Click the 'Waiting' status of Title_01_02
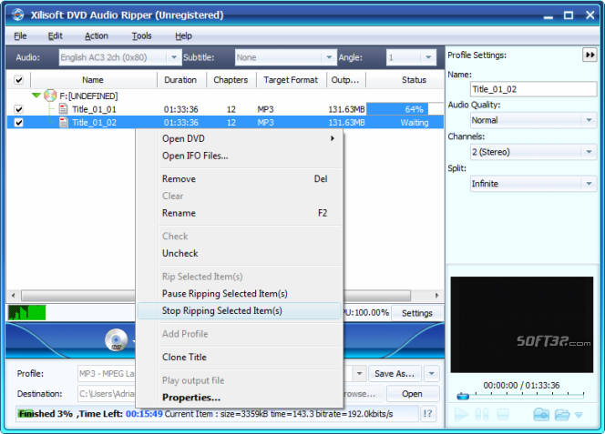Image resolution: width=605 pixels, height=434 pixels. [415, 123]
